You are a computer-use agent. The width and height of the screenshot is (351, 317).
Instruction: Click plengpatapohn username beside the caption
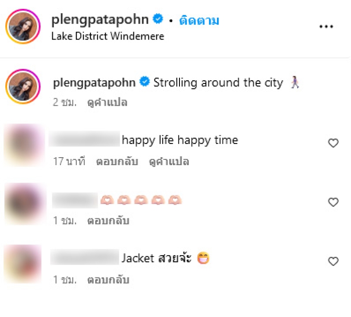pos(94,83)
